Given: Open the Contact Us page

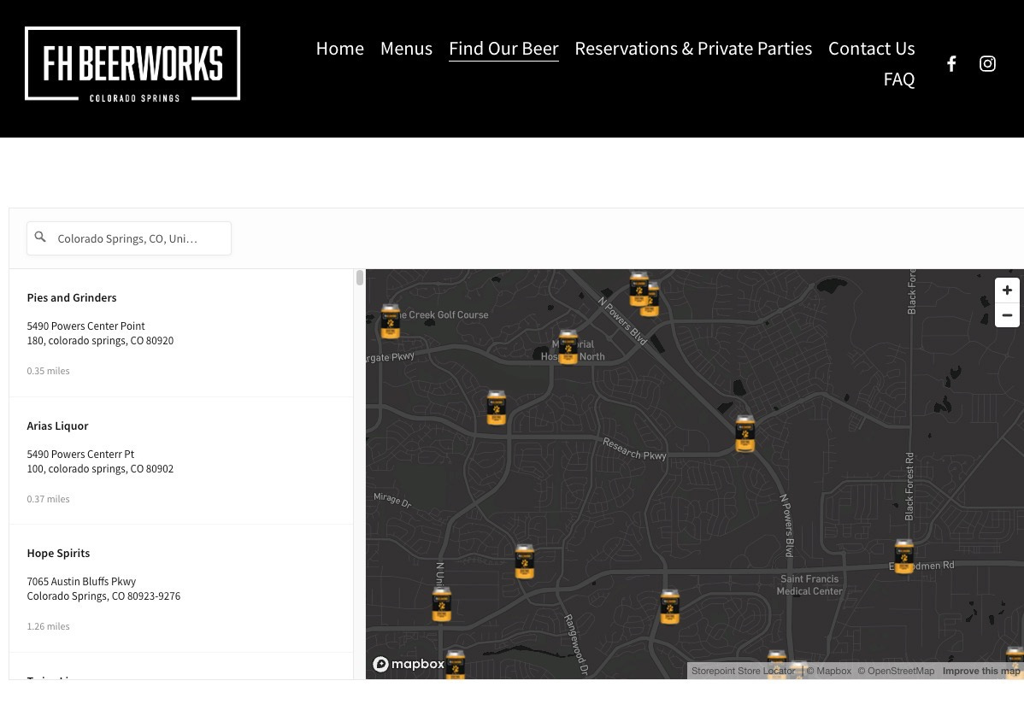Looking at the screenshot, I should 871,49.
